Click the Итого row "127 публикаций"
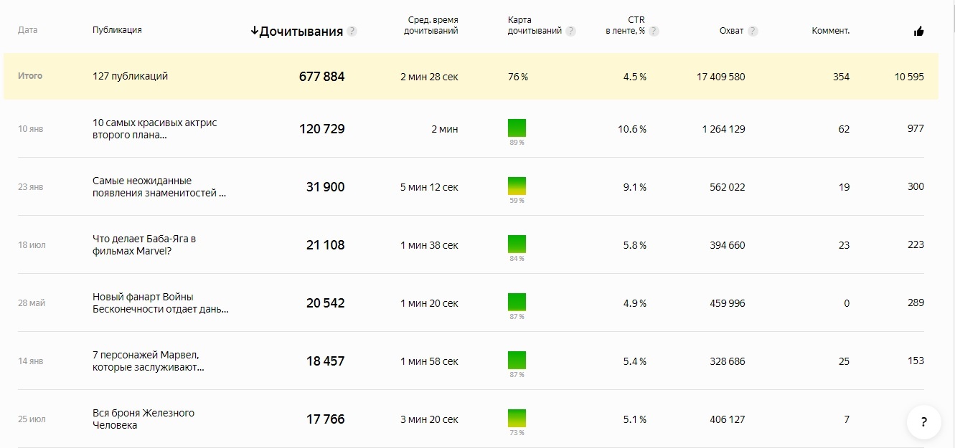This screenshot has width=955, height=448. point(130,76)
